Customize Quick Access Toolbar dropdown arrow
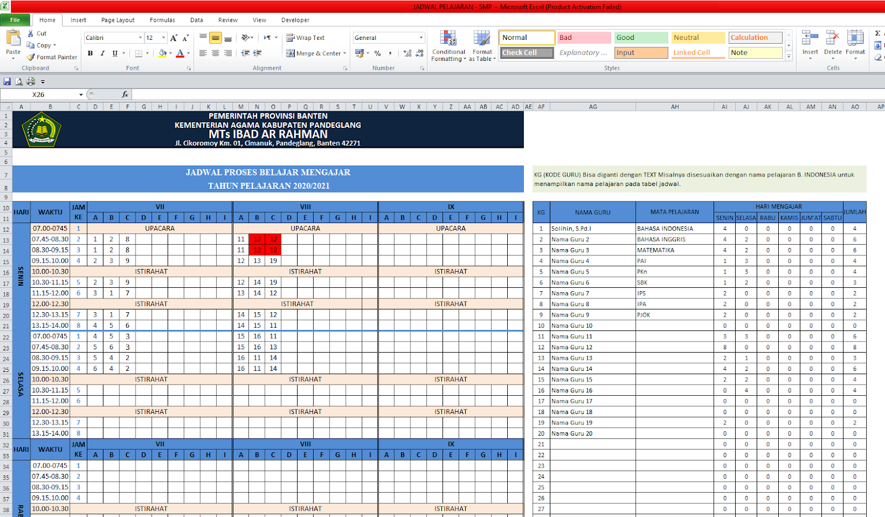The width and height of the screenshot is (885, 517). (43, 81)
